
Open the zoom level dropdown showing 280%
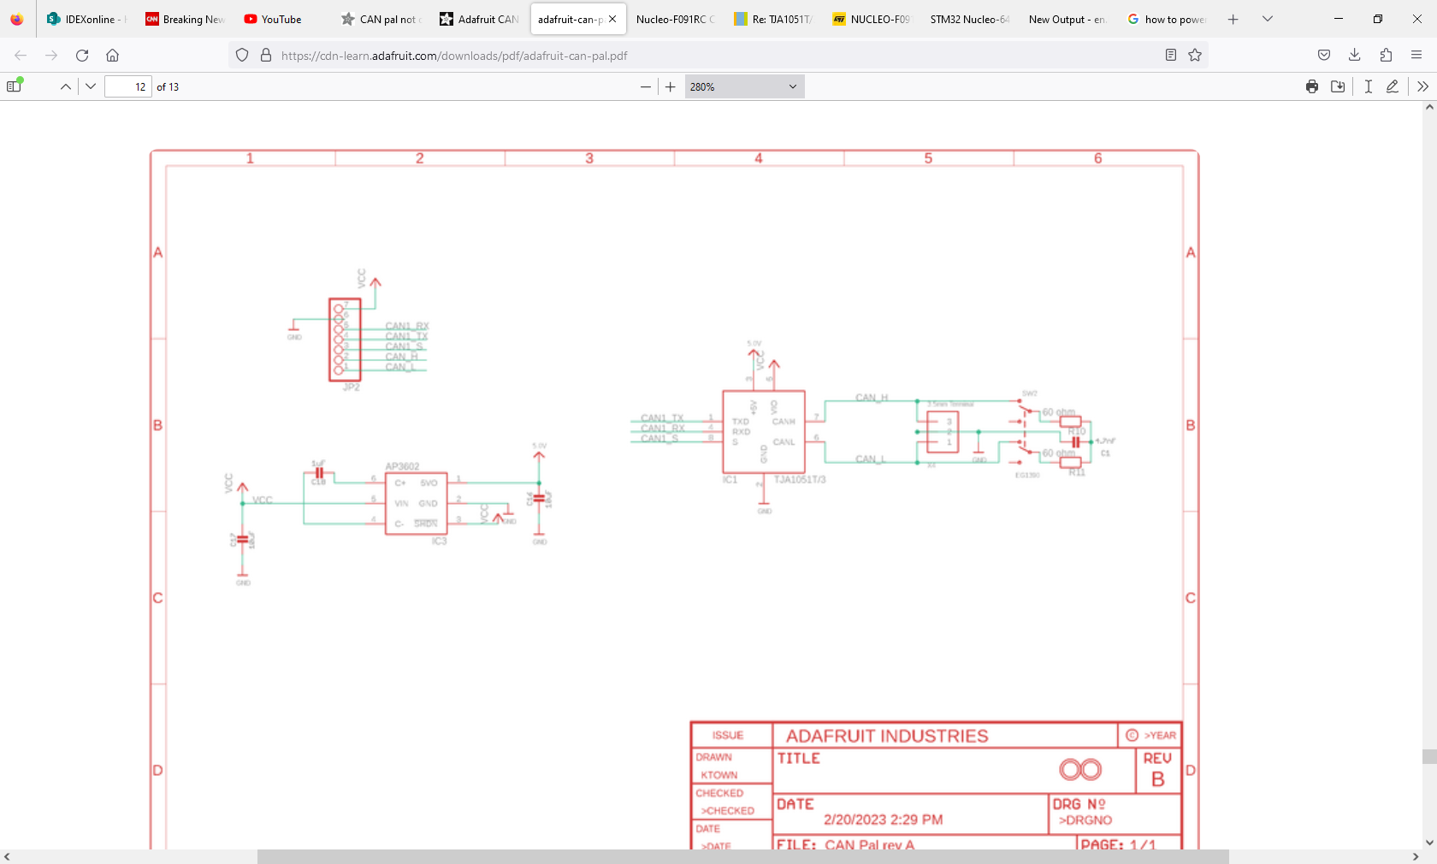742,86
